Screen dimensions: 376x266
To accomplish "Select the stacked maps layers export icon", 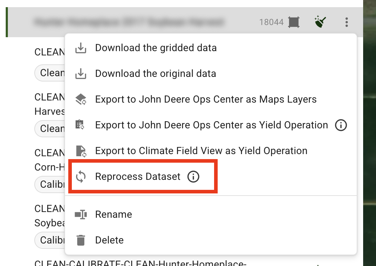I will (x=80, y=99).
